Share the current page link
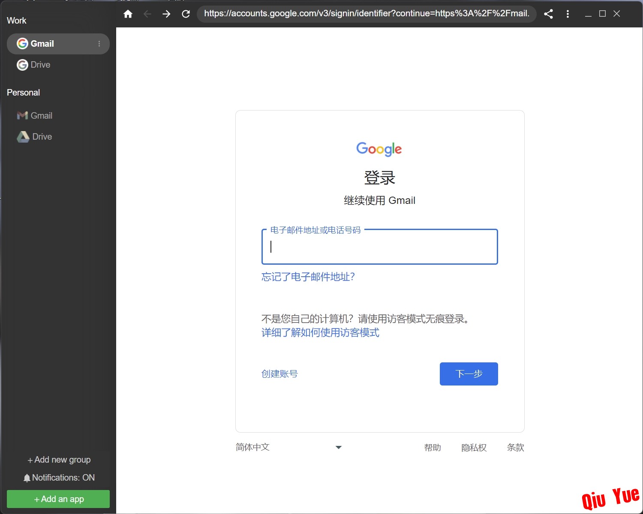 pyautogui.click(x=548, y=14)
